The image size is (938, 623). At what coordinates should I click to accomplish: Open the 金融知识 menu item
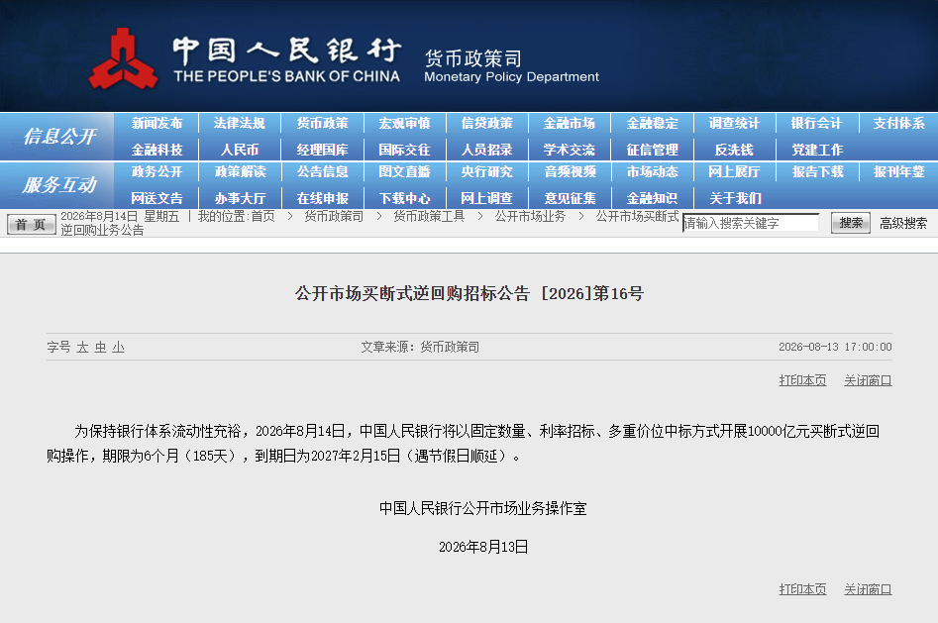tap(652, 198)
